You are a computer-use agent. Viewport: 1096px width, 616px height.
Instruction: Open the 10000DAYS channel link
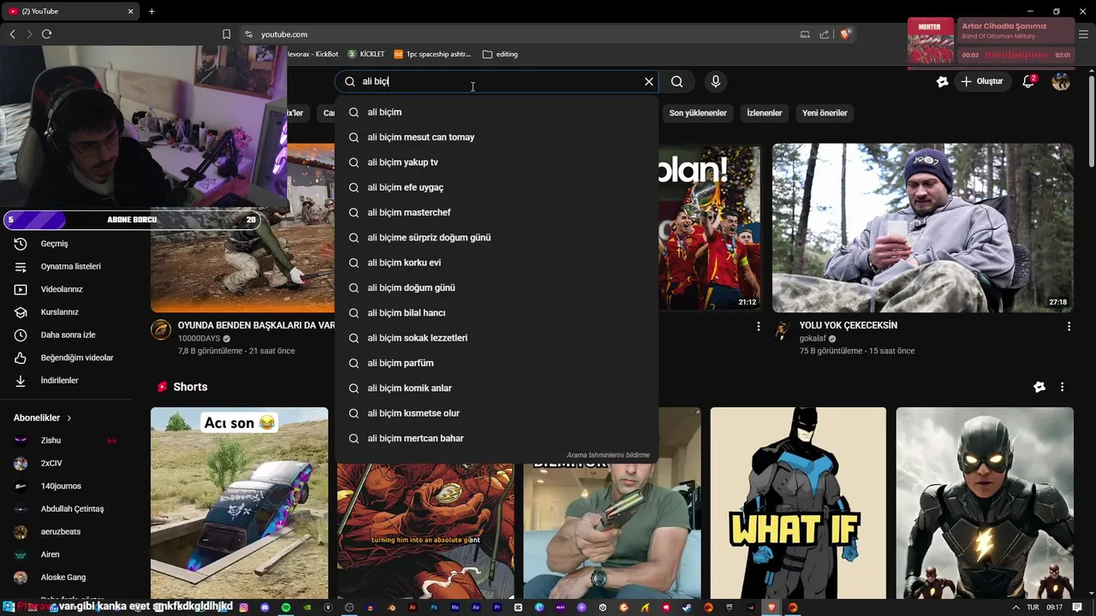200,339
